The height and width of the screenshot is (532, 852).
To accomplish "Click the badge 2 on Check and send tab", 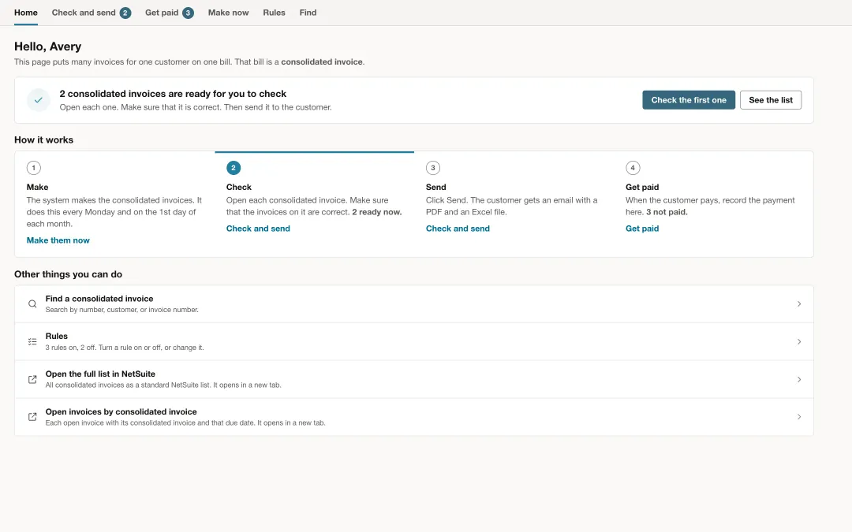I will pos(125,13).
